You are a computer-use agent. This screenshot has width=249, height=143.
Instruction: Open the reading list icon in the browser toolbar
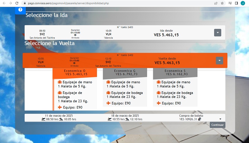[x=230, y=3]
